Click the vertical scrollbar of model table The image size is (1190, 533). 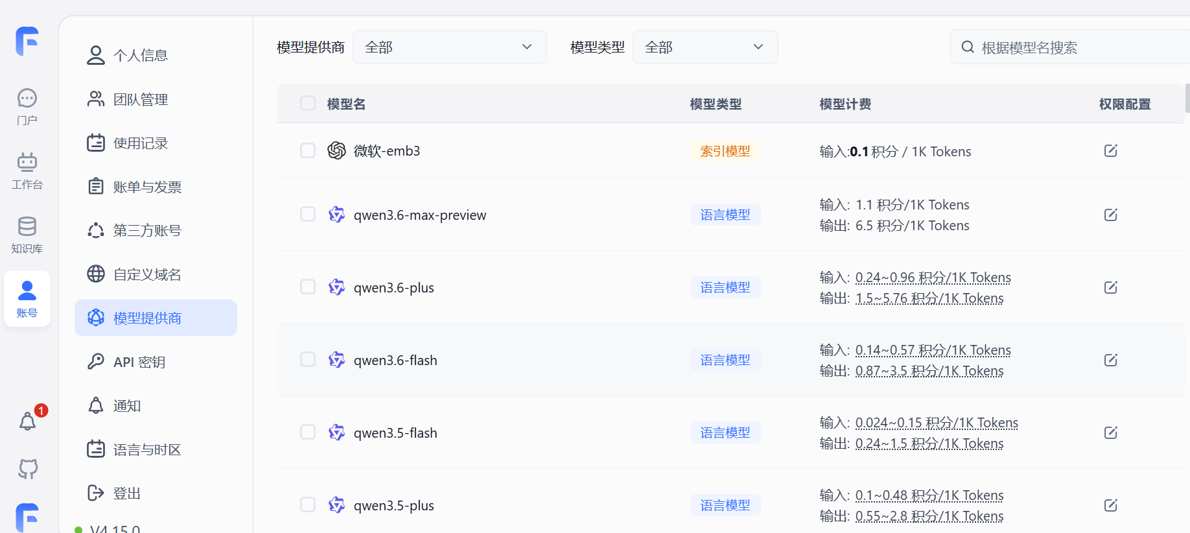1187,98
